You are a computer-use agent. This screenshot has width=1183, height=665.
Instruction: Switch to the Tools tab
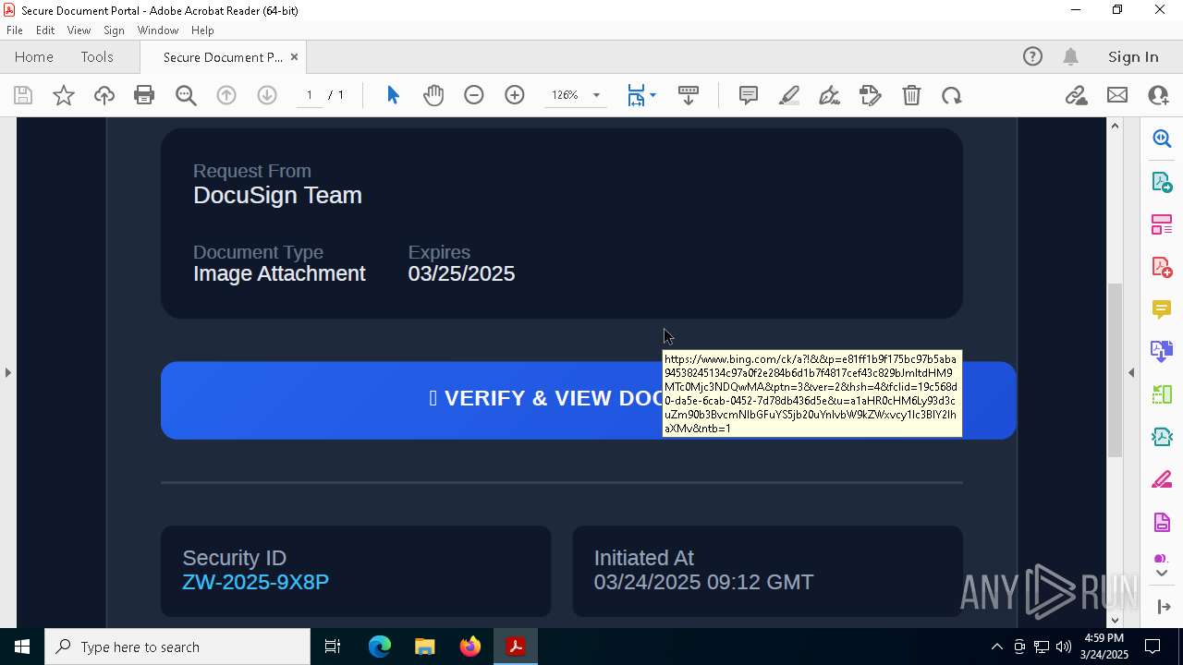pos(97,56)
